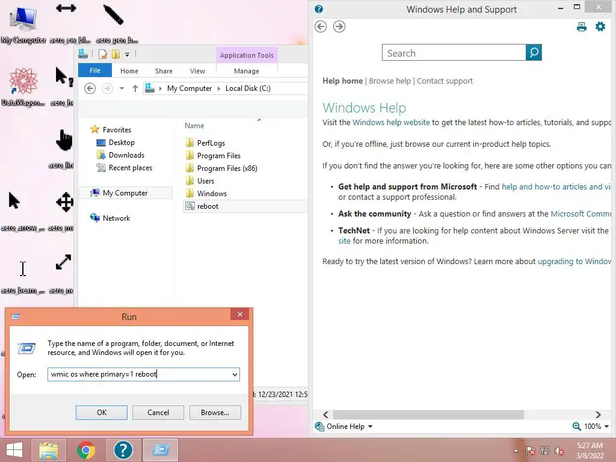
Task: Click My Computer breadcrumb in address bar
Action: 189,88
